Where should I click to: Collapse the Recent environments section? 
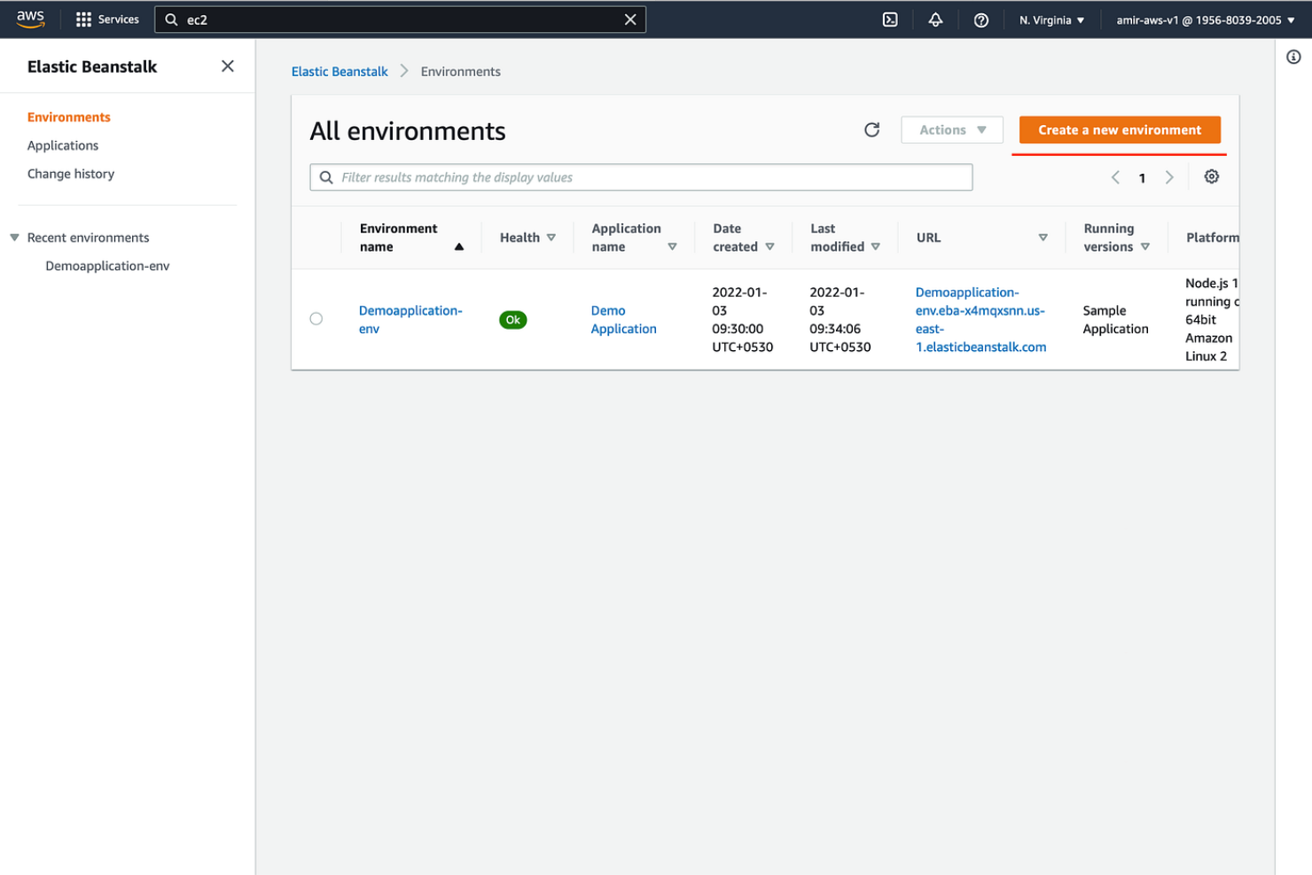(14, 237)
